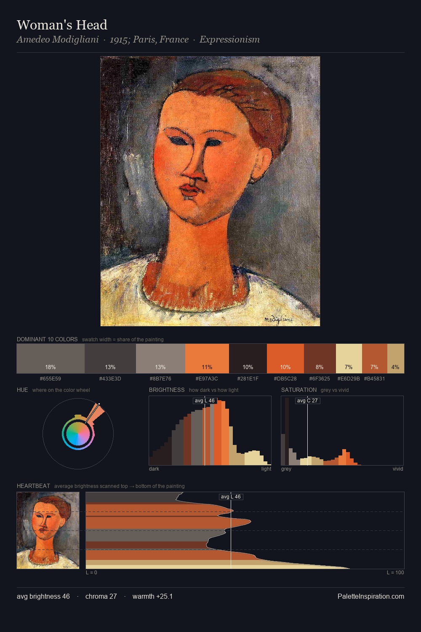Click the #655E59 grey swatch at 18%
This screenshot has width=421, height=632.
51,359
